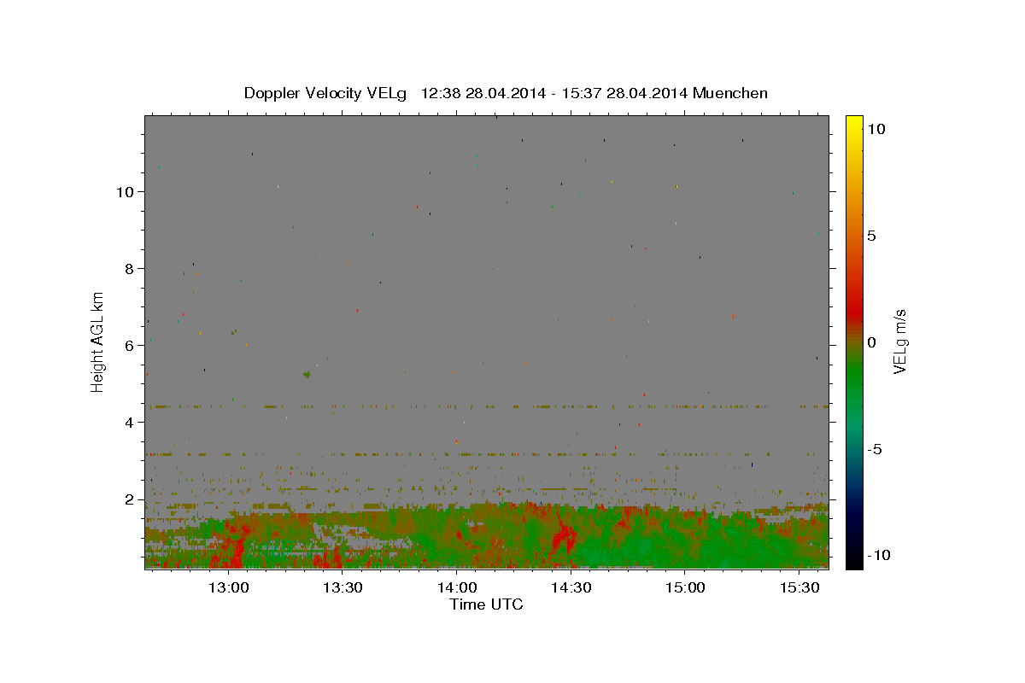
Task: Click the colorbar value 0 label
Action: pos(871,342)
